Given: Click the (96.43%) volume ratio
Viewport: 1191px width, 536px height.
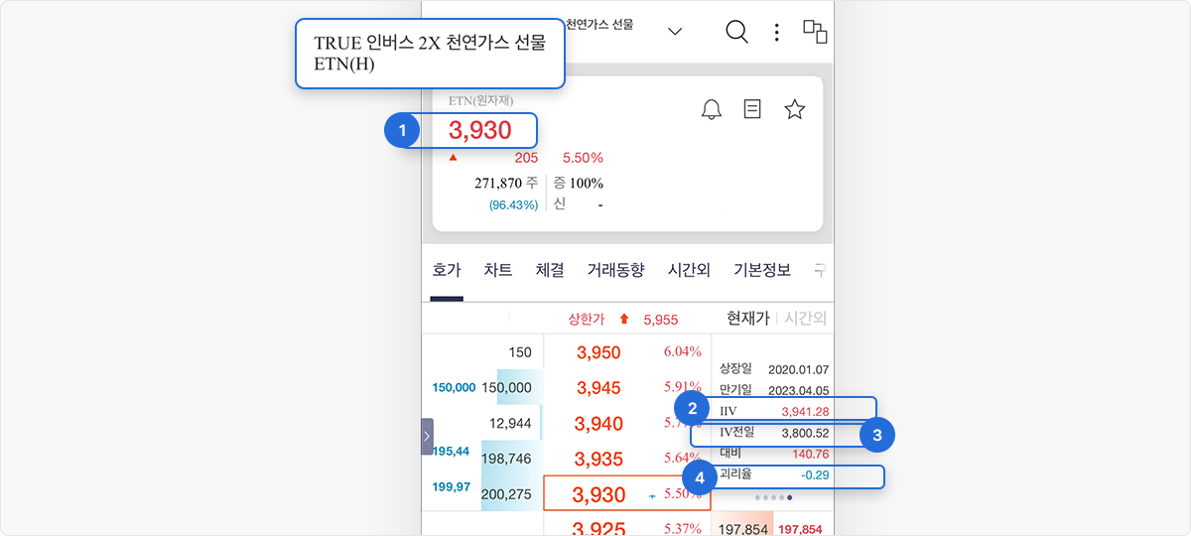Looking at the screenshot, I should [x=513, y=204].
